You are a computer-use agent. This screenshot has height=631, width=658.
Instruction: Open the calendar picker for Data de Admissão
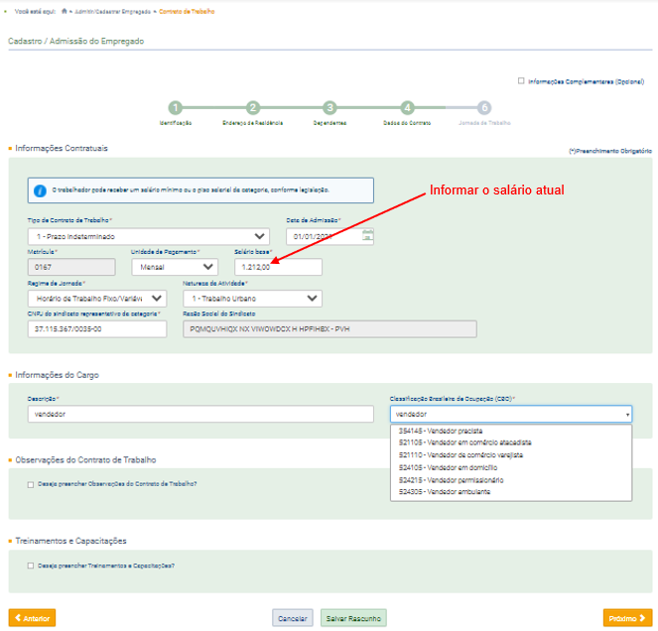point(367,236)
